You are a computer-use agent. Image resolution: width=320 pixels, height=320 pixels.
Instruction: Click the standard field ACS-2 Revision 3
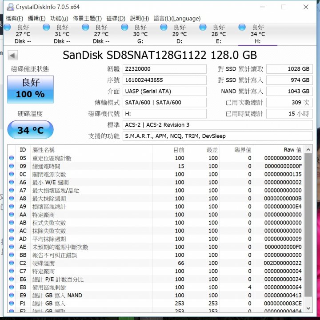(x=217, y=125)
